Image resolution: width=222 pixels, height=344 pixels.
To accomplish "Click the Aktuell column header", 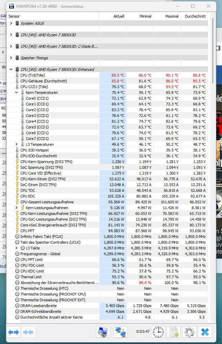I will (113, 16).
